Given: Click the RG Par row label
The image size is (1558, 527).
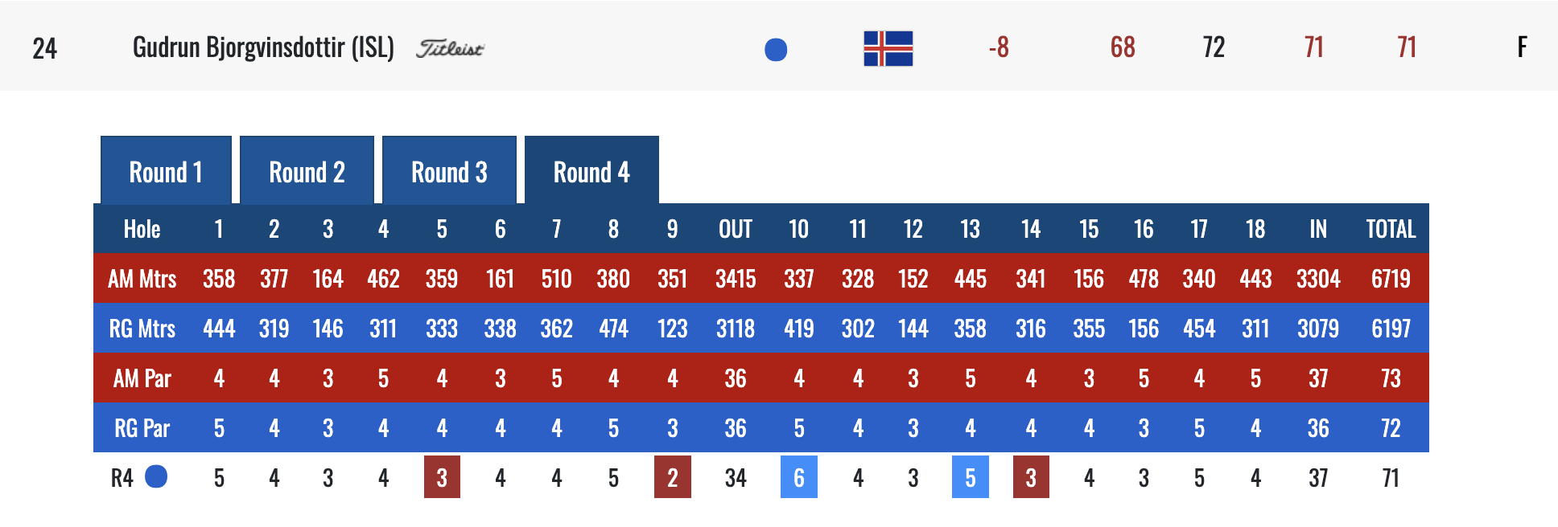Looking at the screenshot, I should click(142, 429).
